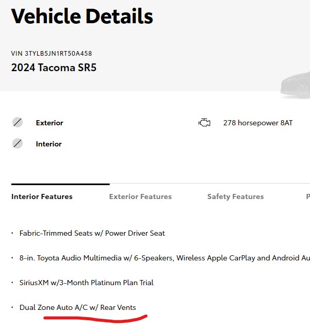Image resolution: width=310 pixels, height=329 pixels.
Task: Click the Interior label text
Action: [x=48, y=144]
